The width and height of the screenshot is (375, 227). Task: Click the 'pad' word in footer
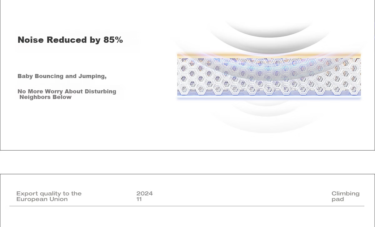click(338, 200)
